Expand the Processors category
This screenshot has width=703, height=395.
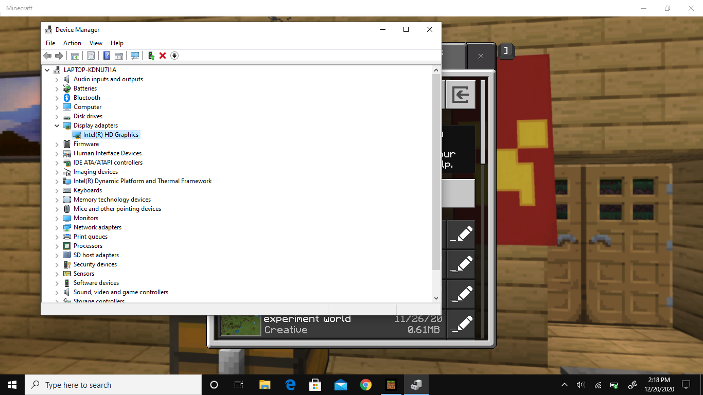coord(57,246)
